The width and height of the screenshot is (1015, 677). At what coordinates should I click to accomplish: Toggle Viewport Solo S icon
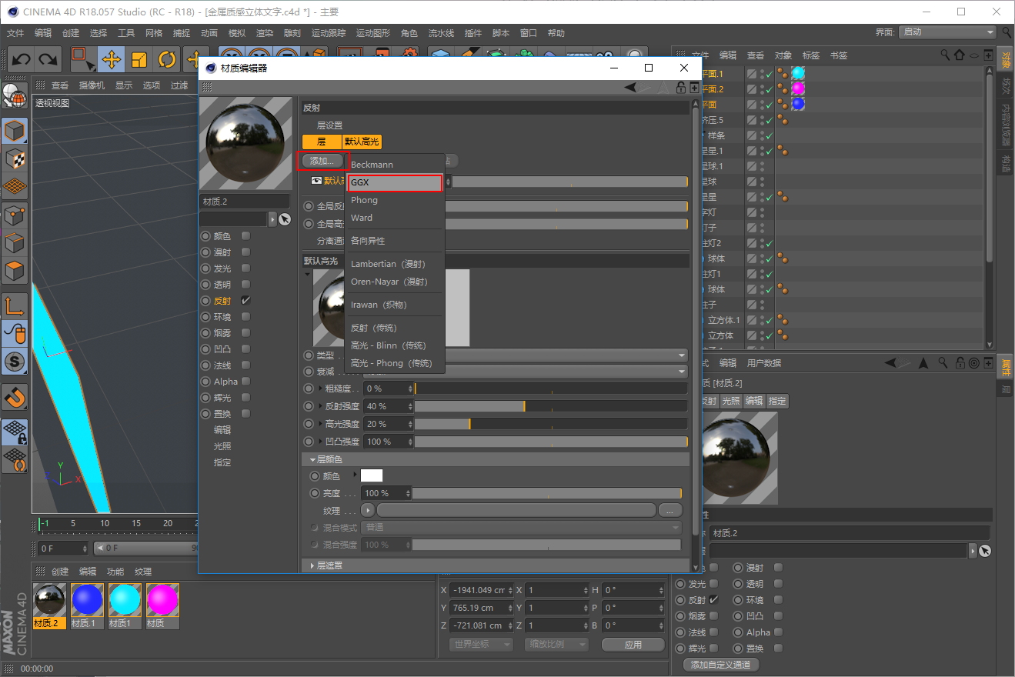pyautogui.click(x=15, y=361)
